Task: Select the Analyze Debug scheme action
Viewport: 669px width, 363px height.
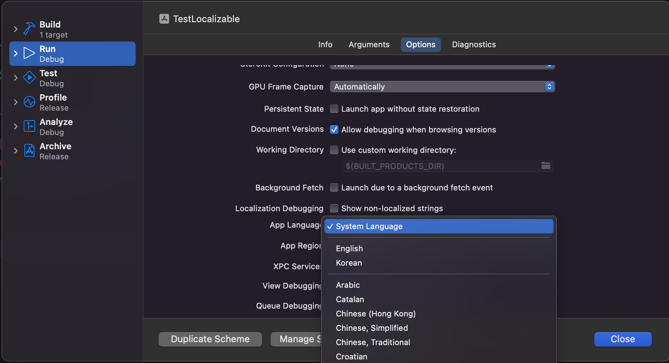Action: (72, 127)
